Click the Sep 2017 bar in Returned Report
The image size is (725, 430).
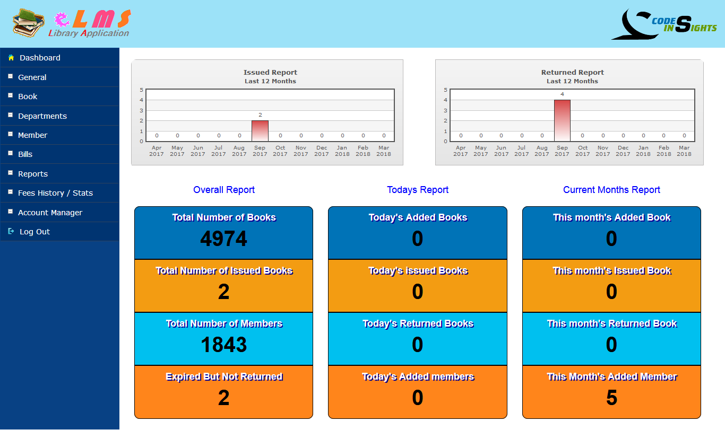tap(562, 121)
